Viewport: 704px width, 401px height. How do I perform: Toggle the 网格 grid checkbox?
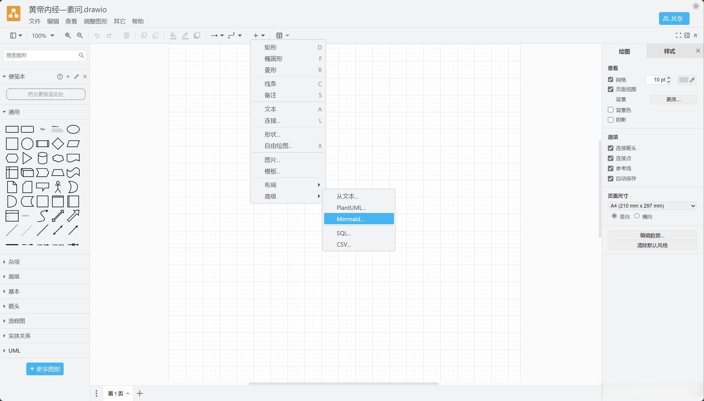click(x=611, y=80)
